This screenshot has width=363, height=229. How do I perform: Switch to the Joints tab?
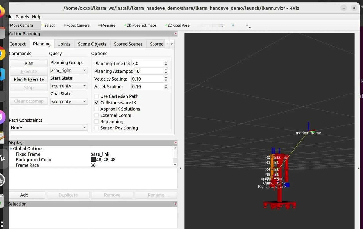click(64, 44)
